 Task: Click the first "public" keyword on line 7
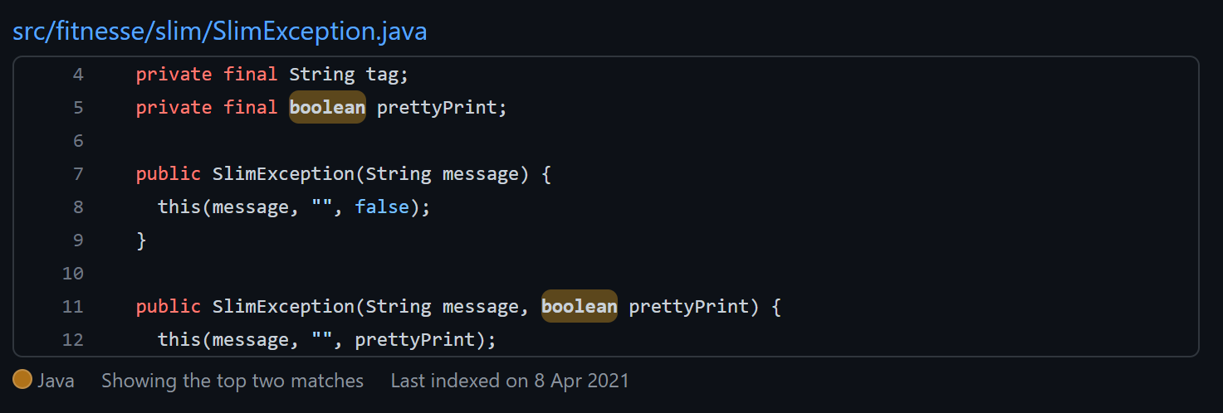[x=169, y=174]
